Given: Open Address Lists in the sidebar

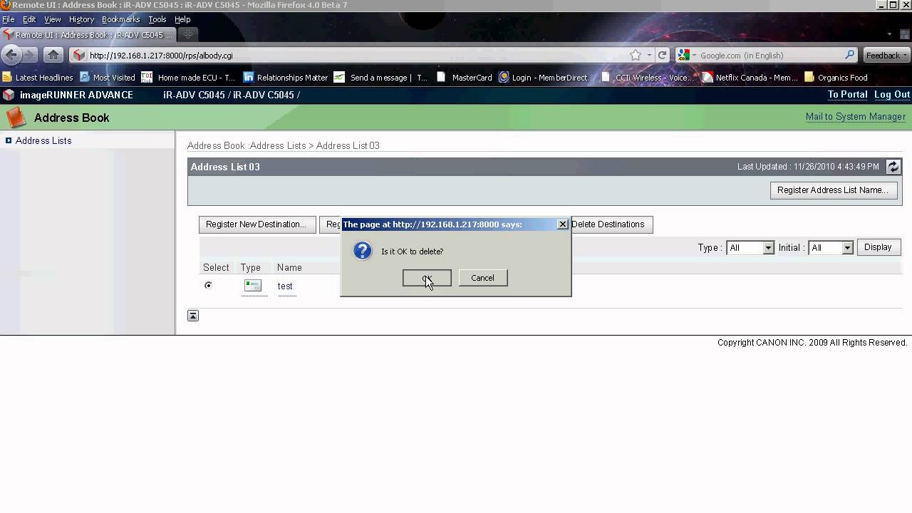Looking at the screenshot, I should tap(43, 140).
